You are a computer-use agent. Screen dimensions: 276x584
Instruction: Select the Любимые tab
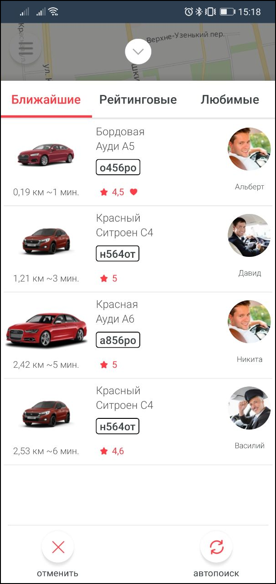tap(230, 99)
